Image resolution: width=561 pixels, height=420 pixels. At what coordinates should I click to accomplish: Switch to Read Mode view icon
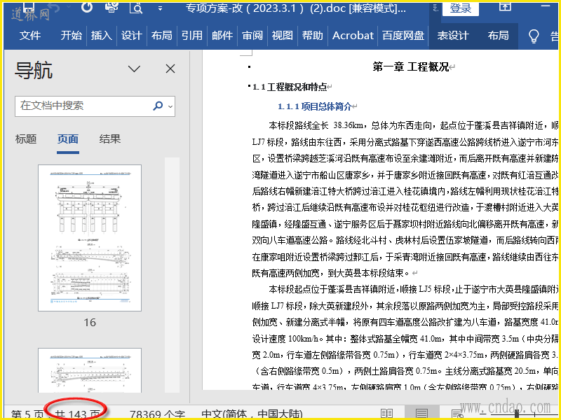pyautogui.click(x=386, y=414)
